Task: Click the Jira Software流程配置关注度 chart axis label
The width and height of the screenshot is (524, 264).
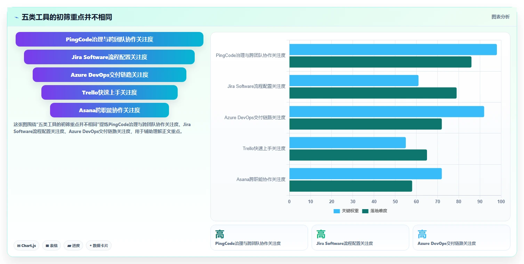Action: 257,86
